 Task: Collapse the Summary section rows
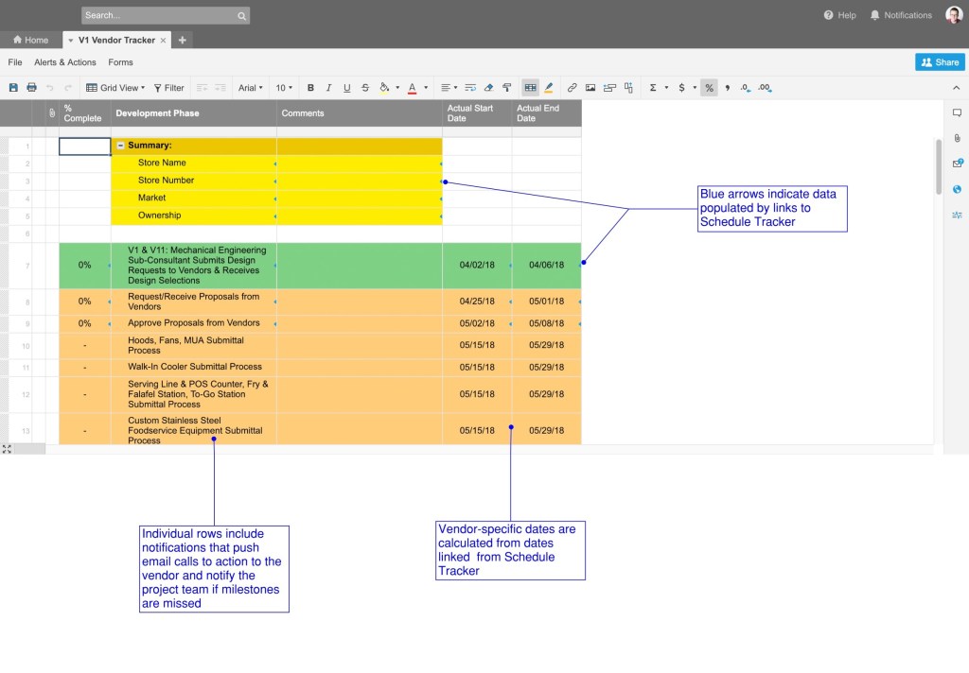tap(120, 147)
